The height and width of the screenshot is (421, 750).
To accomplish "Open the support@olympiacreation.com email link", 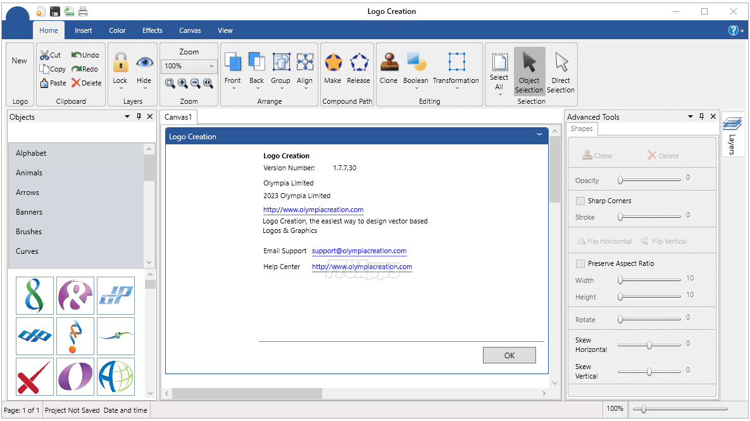I will [x=359, y=251].
